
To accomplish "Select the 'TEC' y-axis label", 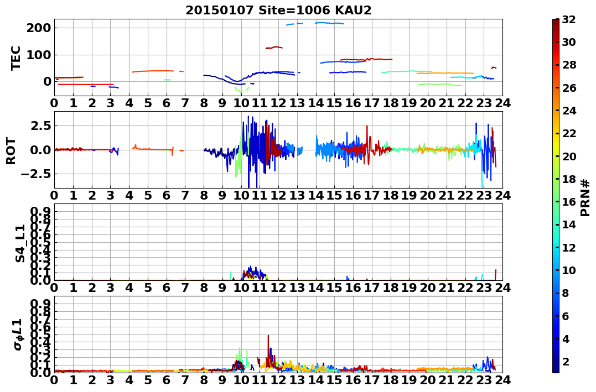I will click(x=15, y=58).
